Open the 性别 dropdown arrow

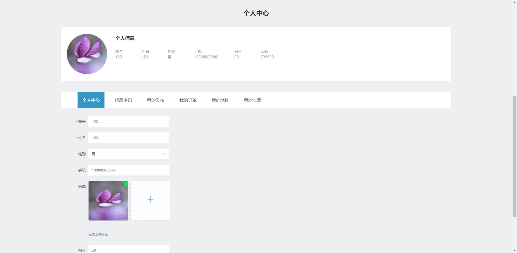(164, 154)
